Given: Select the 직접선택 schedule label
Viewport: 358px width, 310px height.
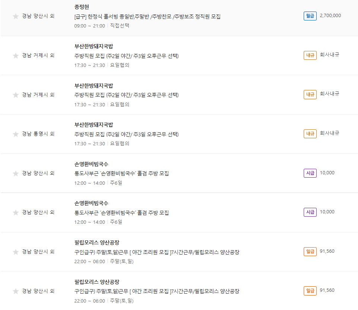Looking at the screenshot, I should pos(119,26).
